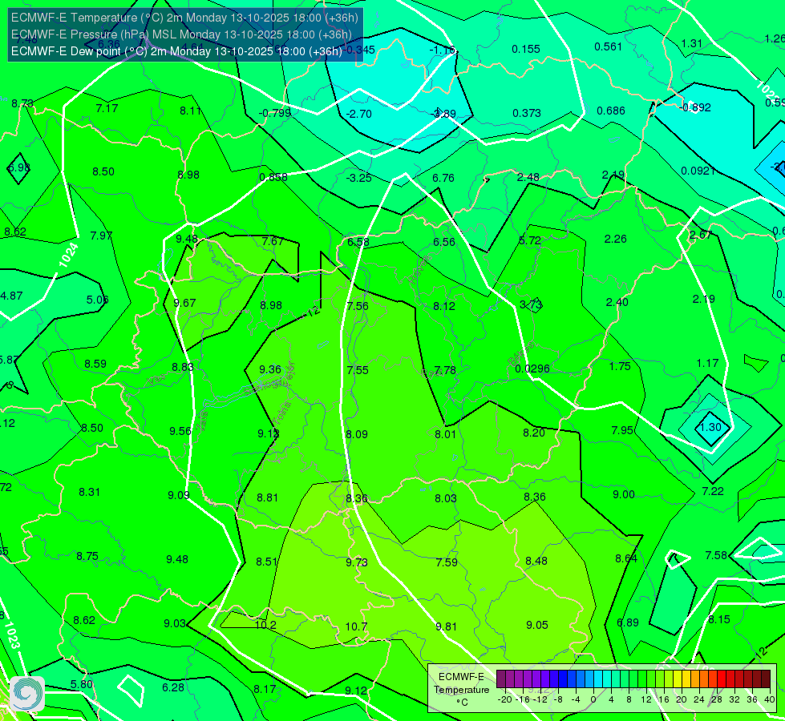
Task: Click the 0.373 grid value
Action: pos(527,113)
